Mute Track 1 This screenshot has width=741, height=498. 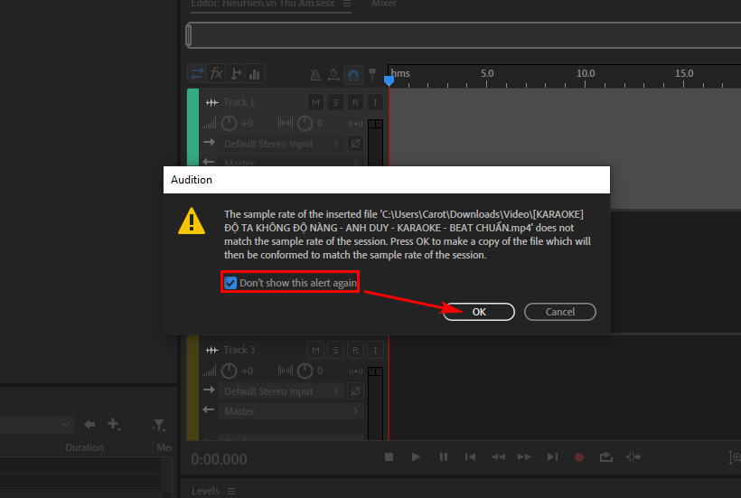coord(315,102)
